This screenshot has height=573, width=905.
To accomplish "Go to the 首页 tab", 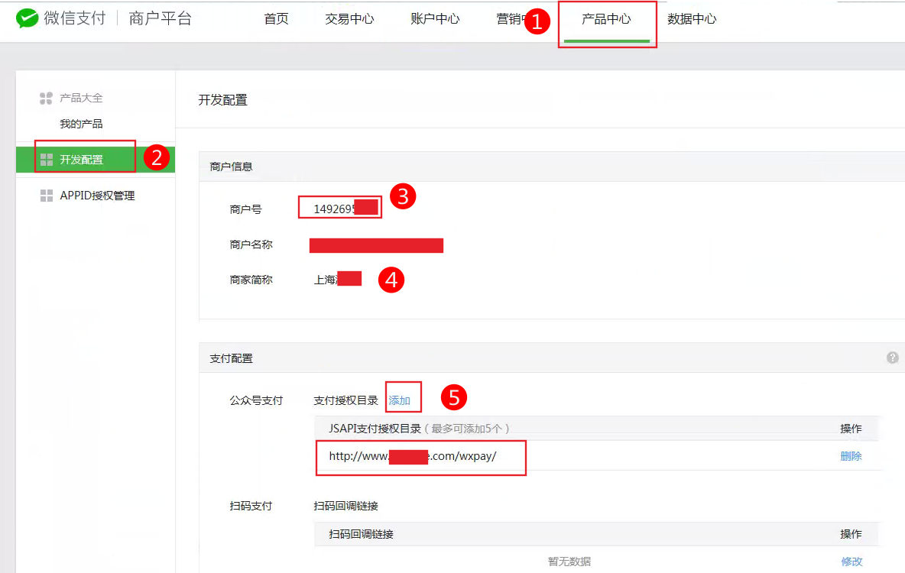I will click(276, 19).
